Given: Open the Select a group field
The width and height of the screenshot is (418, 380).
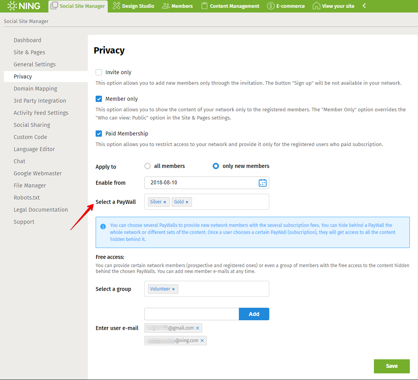Looking at the screenshot, I should [x=222, y=289].
